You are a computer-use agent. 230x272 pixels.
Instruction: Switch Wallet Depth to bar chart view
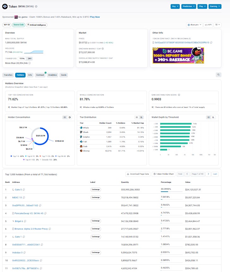(213, 117)
